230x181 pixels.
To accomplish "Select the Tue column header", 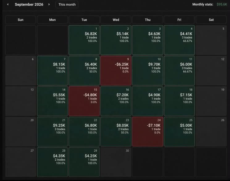I will [84, 20].
